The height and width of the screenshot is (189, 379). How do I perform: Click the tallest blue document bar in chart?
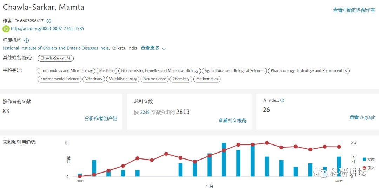(224, 160)
